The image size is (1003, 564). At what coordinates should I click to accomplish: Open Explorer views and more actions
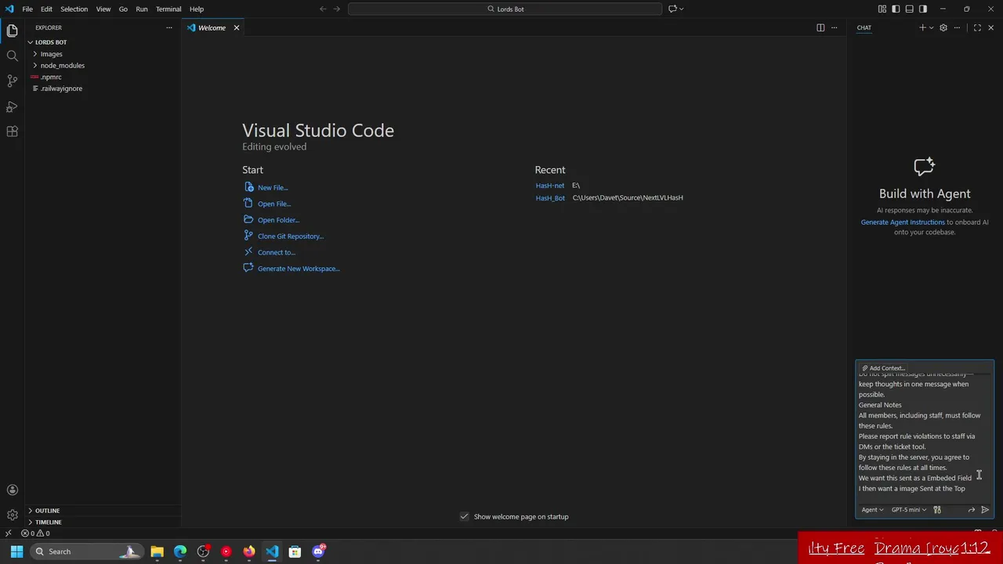[x=168, y=27]
